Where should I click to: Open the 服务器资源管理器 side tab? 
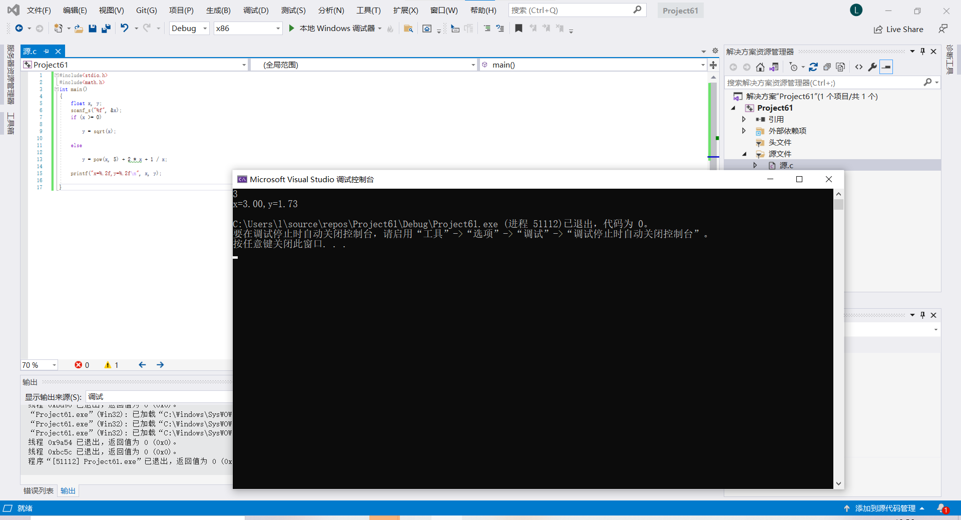[11, 75]
